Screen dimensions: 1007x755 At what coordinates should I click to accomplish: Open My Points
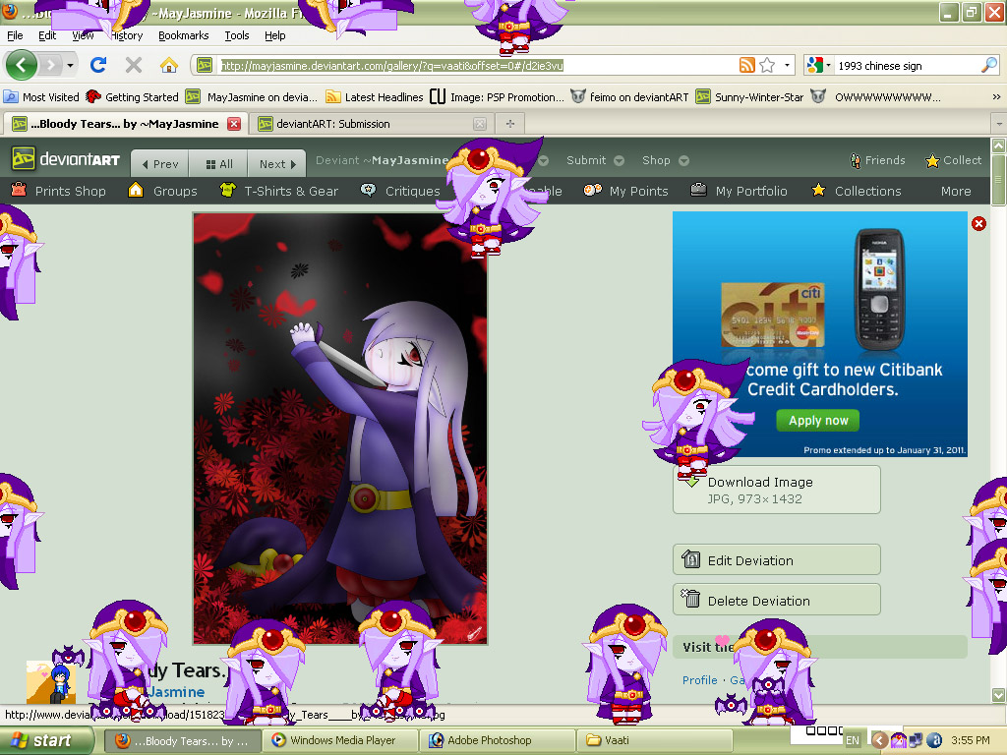626,191
